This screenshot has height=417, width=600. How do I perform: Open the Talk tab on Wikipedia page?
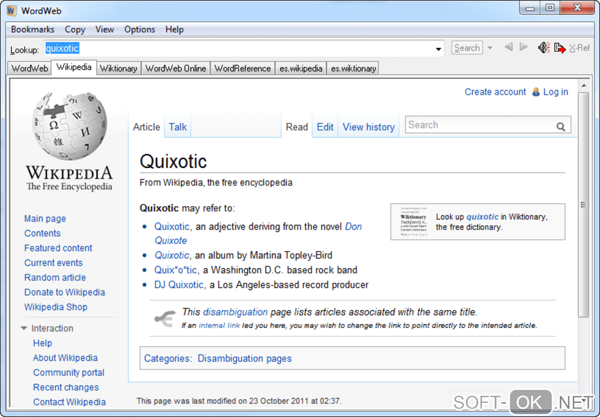pos(178,127)
